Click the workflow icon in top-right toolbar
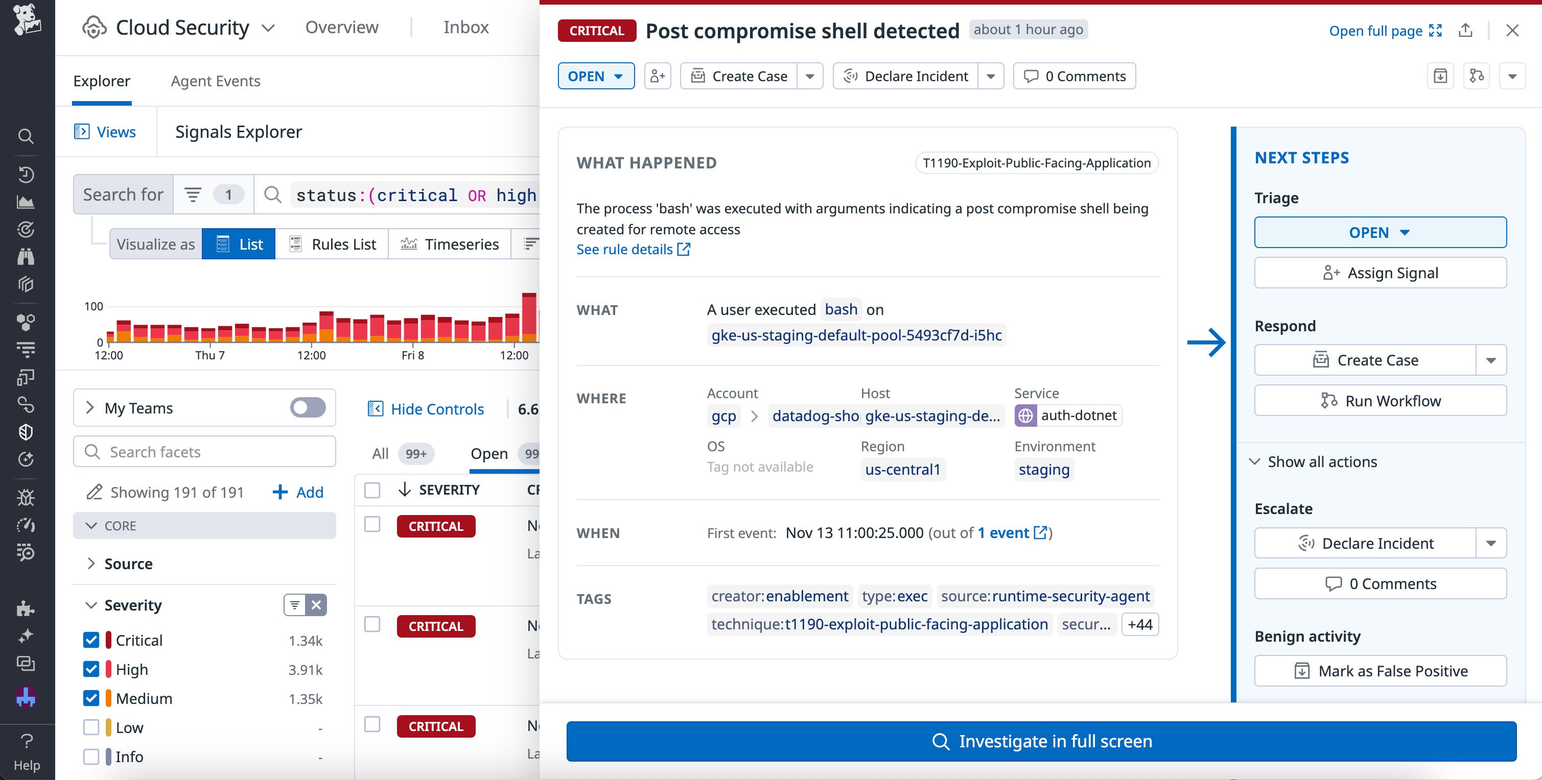This screenshot has width=1542, height=780. click(x=1476, y=76)
